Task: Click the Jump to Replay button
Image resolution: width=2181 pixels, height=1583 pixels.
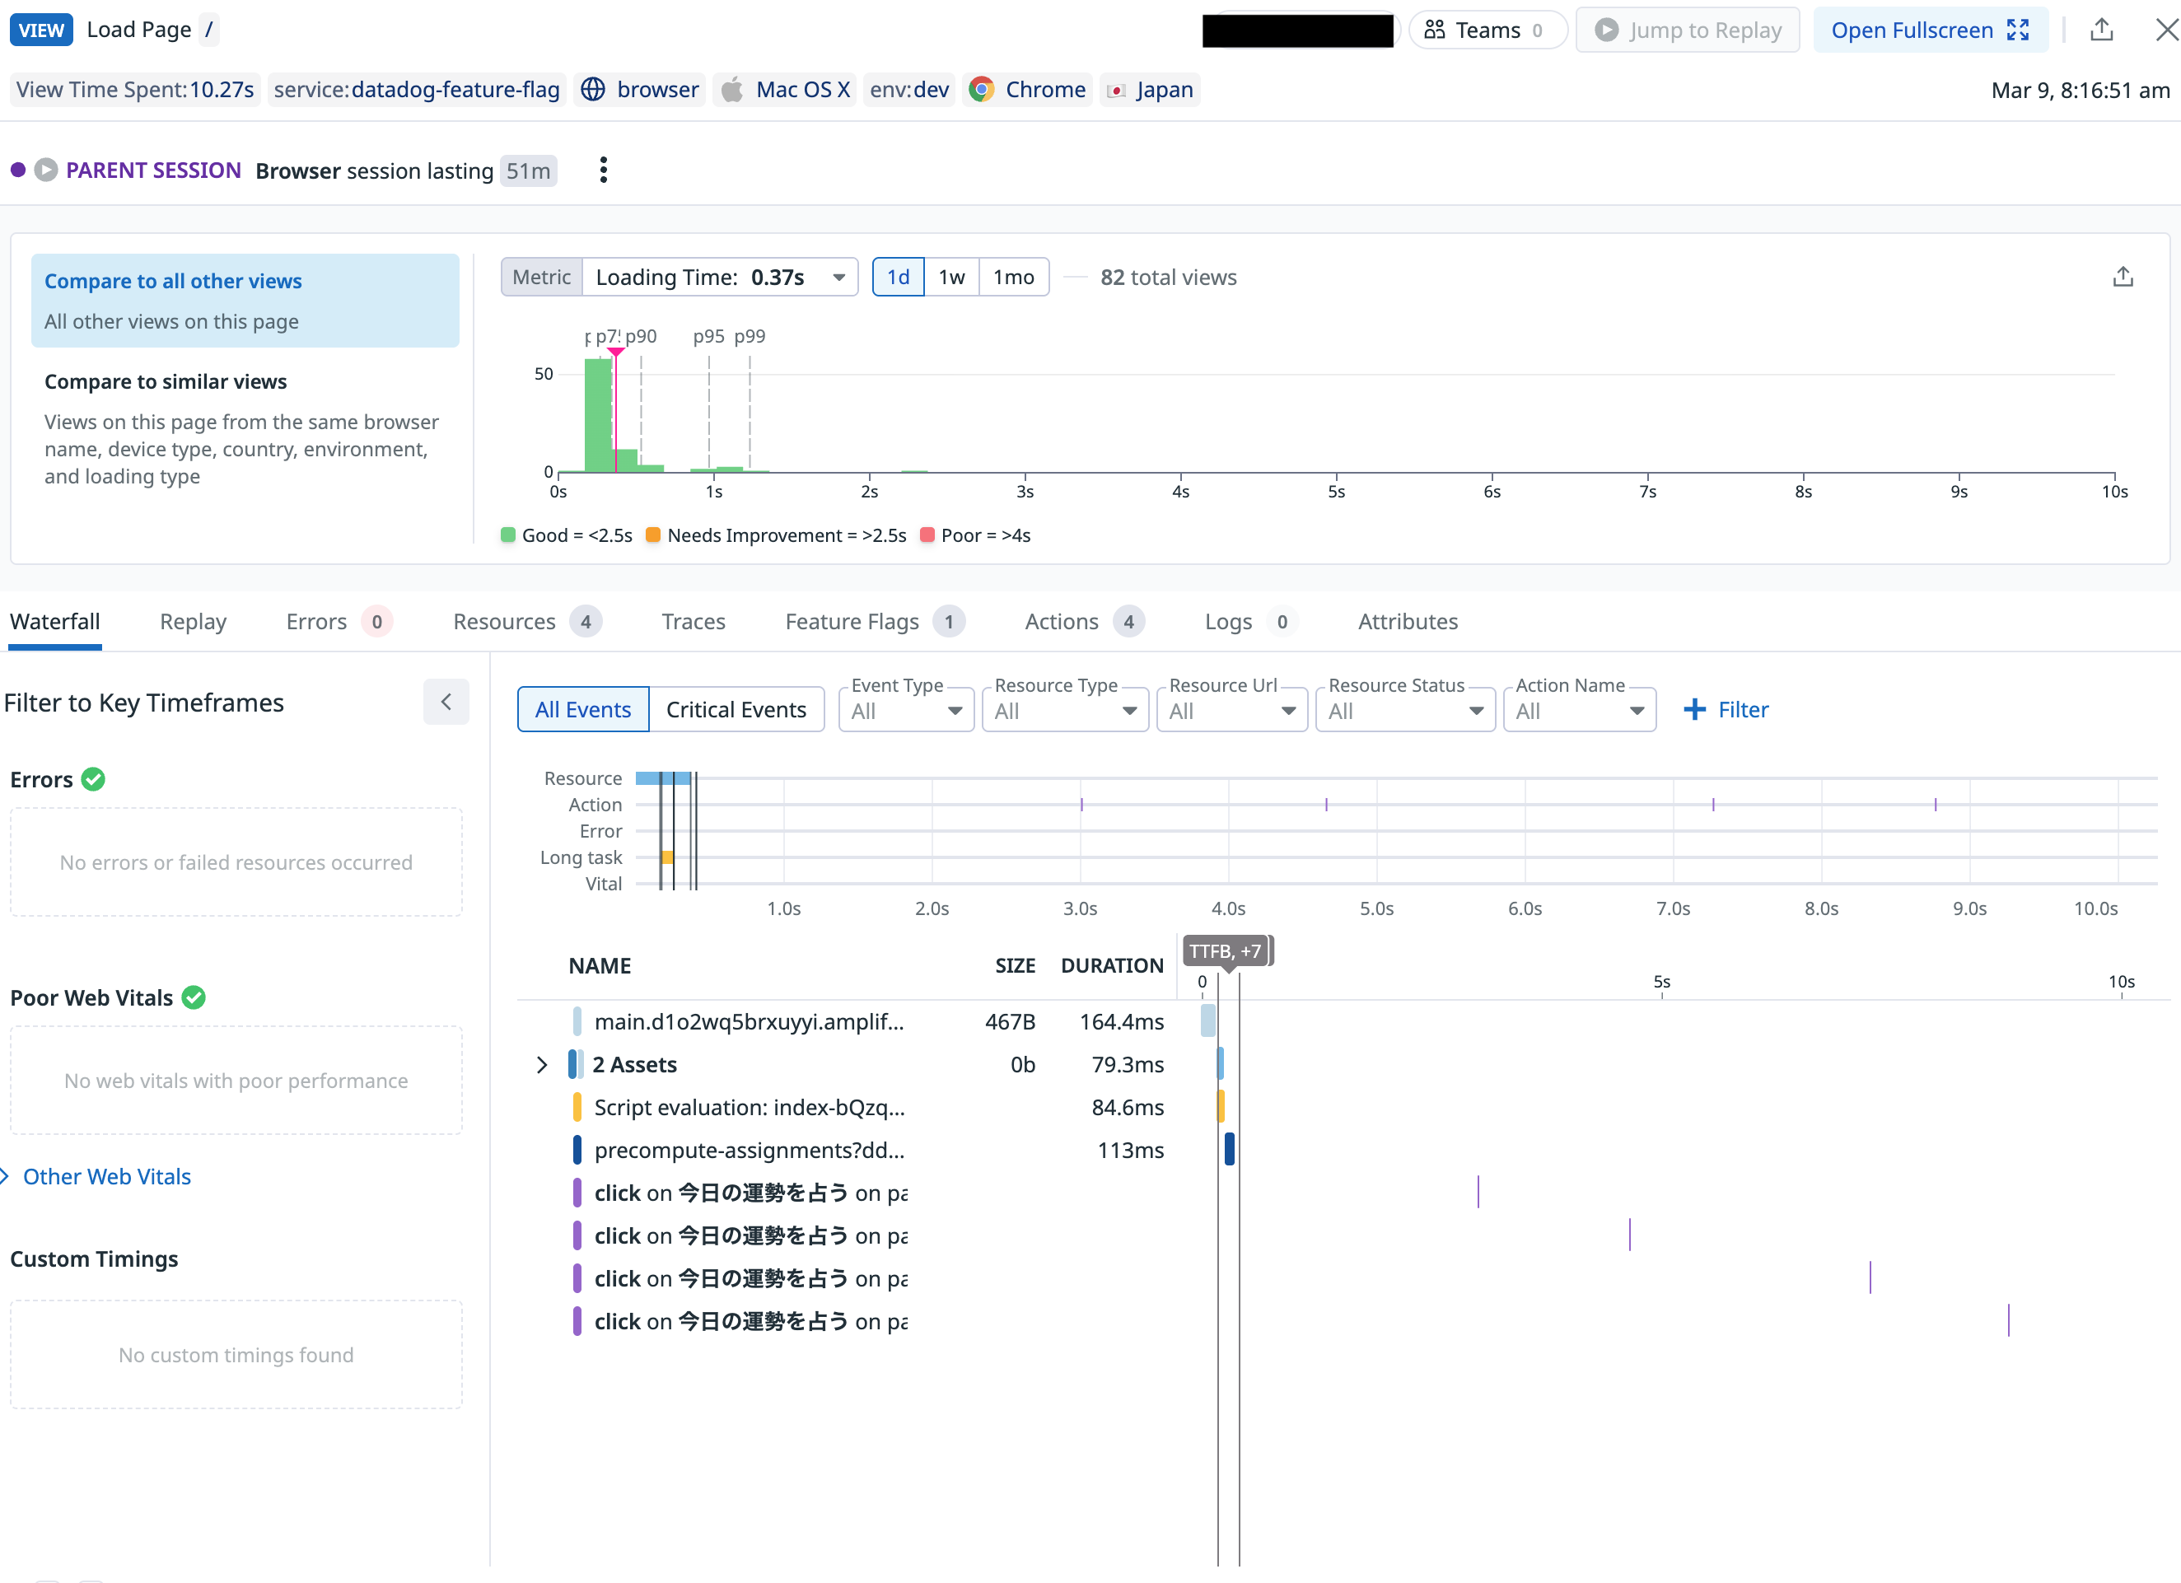Action: coord(1688,30)
